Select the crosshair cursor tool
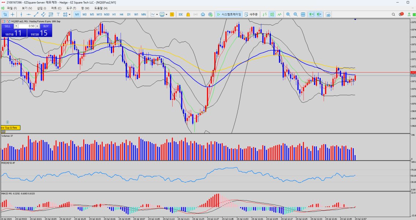Viewport: 416px width, 220px height. coord(13,14)
